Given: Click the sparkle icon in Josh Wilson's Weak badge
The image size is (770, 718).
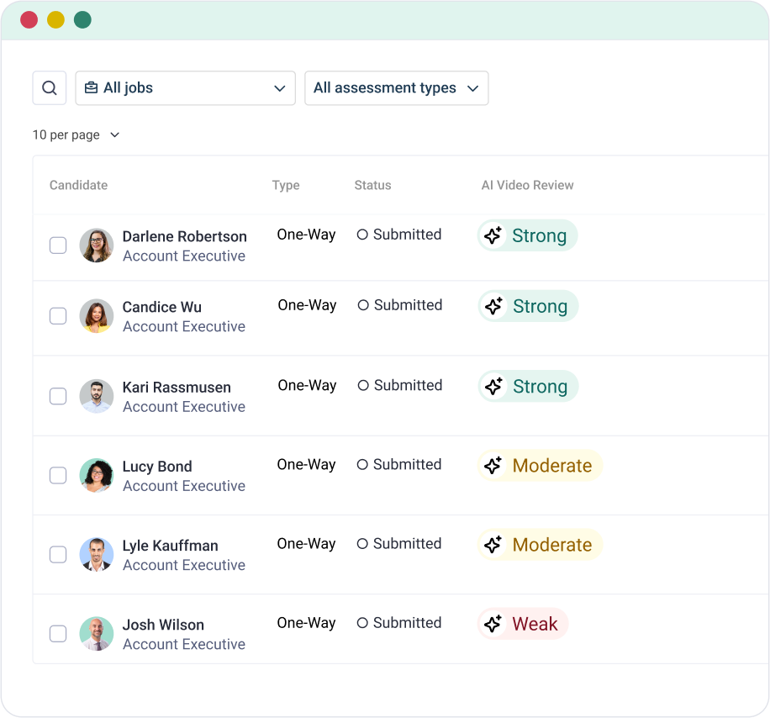Looking at the screenshot, I should [493, 624].
